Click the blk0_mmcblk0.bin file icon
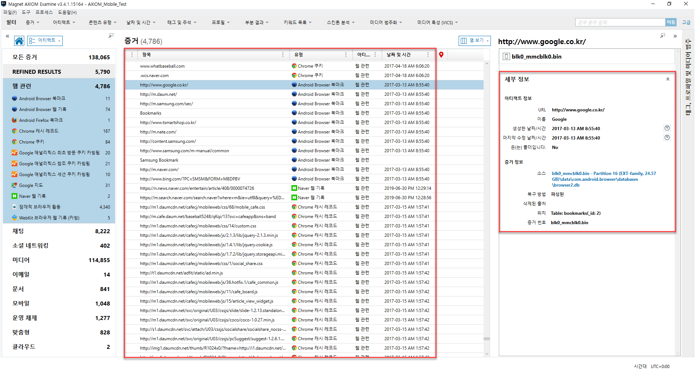The image size is (695, 376). tap(506, 56)
